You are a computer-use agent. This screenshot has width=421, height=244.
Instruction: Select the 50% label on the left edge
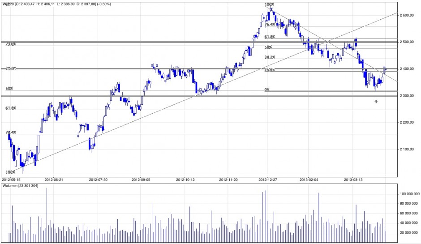click(9, 89)
